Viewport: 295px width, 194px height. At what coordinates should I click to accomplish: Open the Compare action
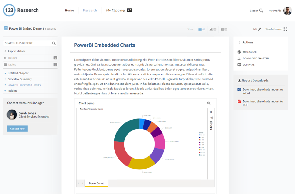248,65
